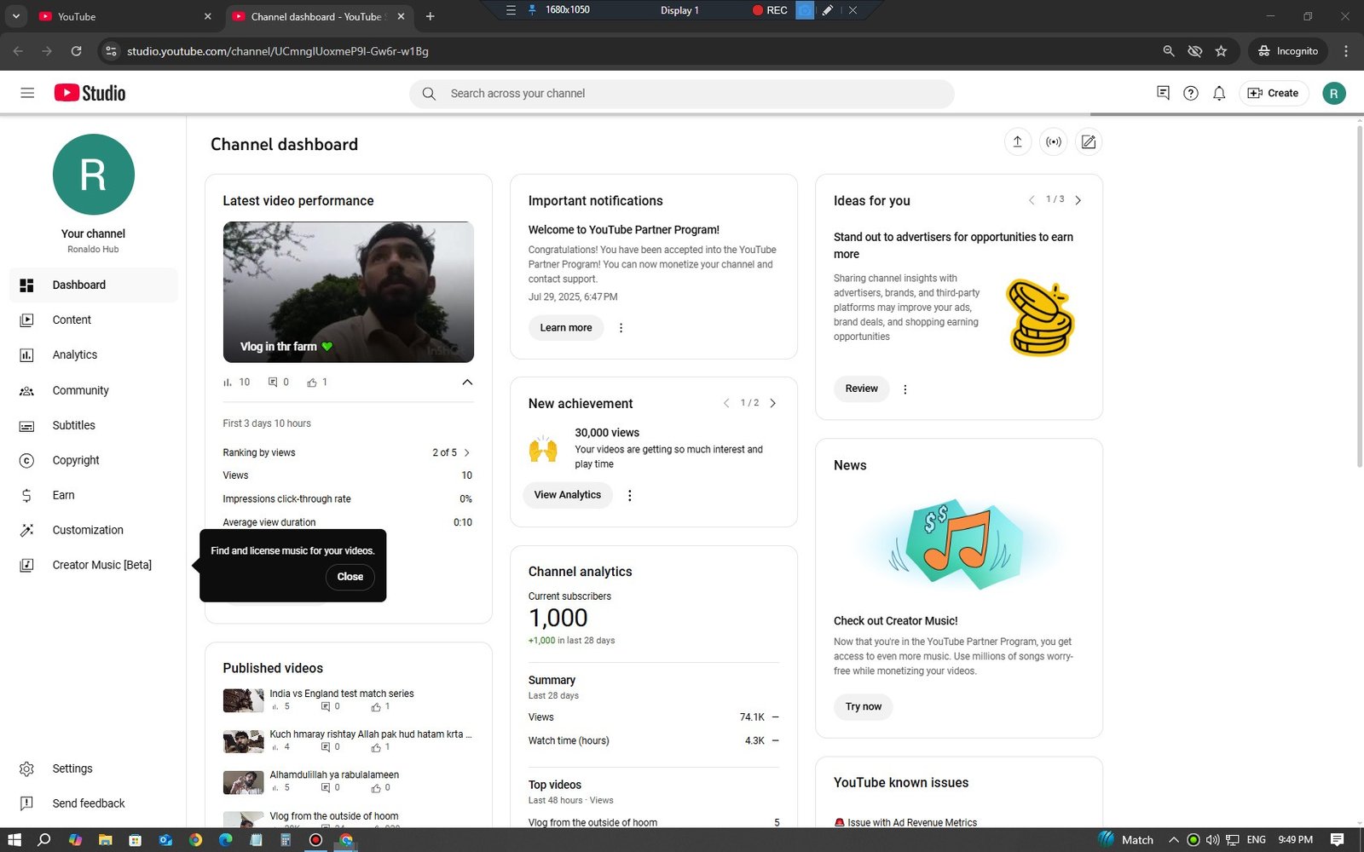This screenshot has height=852, width=1364.
Task: Click Send feedback in the sidebar
Action: (94, 804)
